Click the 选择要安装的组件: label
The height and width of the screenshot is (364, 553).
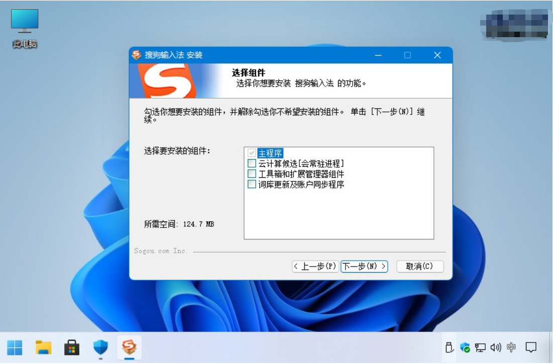177,151
